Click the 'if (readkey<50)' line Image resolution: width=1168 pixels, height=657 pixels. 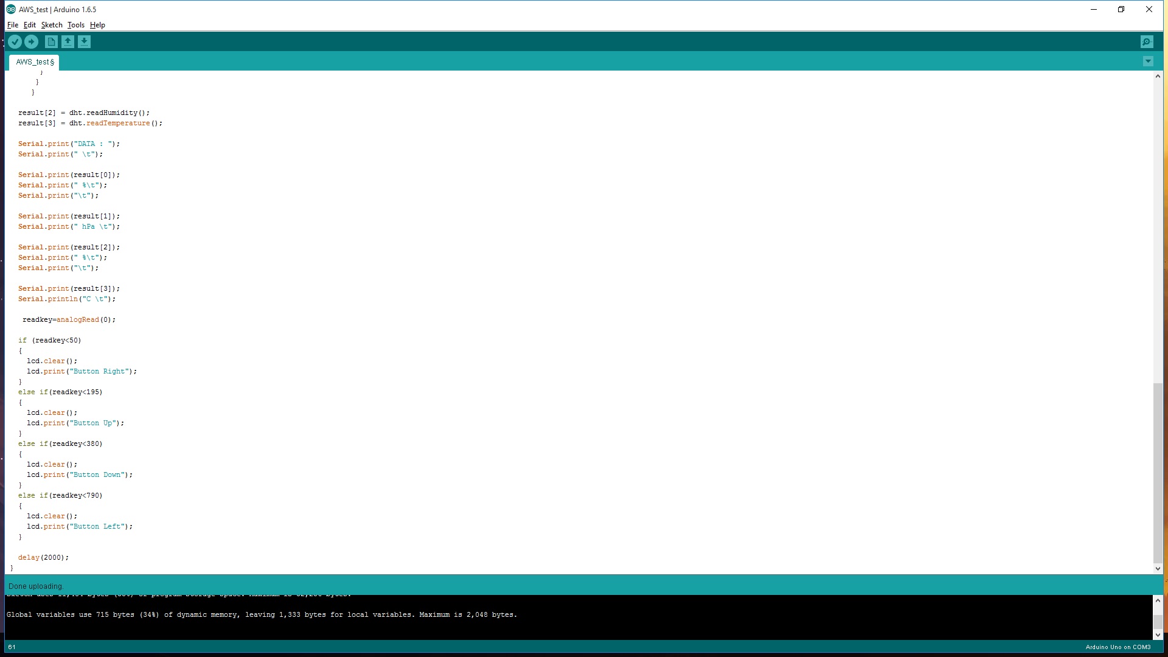pos(49,341)
